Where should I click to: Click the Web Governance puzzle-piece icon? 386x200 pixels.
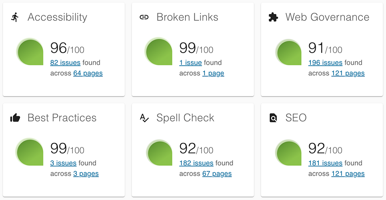[x=273, y=17]
